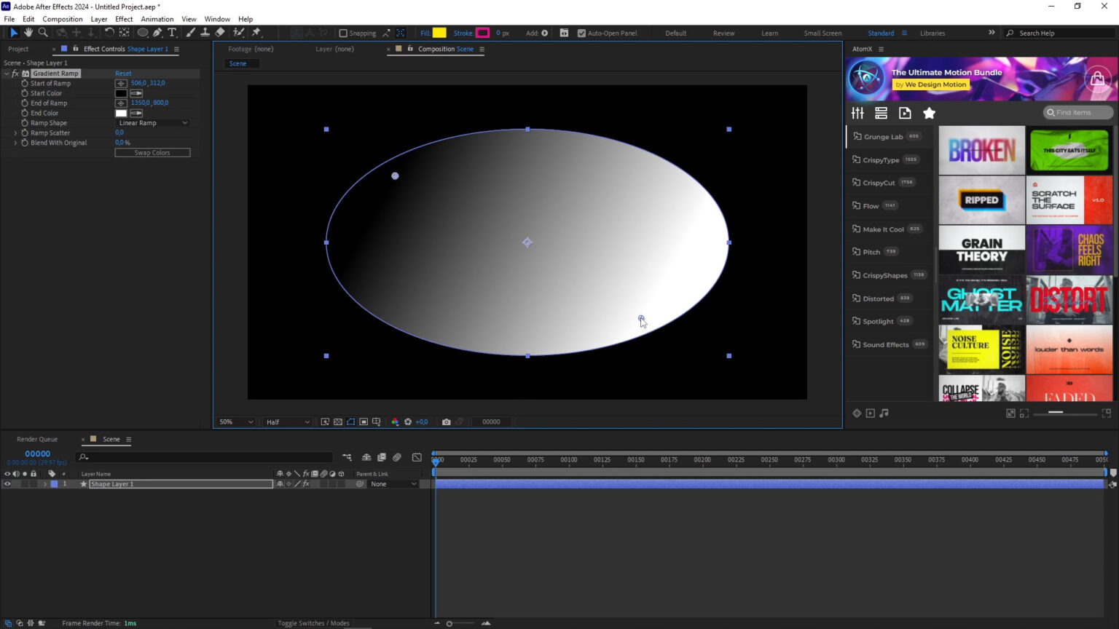The width and height of the screenshot is (1119, 629).
Task: Select the Pen tool
Action: pos(159,32)
